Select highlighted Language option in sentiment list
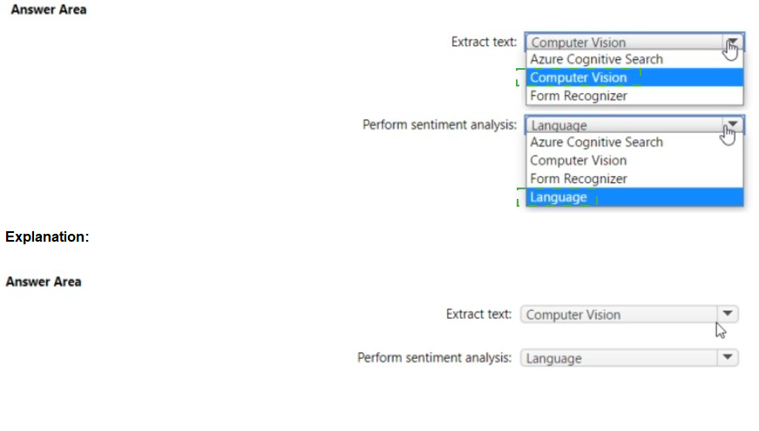 click(x=559, y=197)
